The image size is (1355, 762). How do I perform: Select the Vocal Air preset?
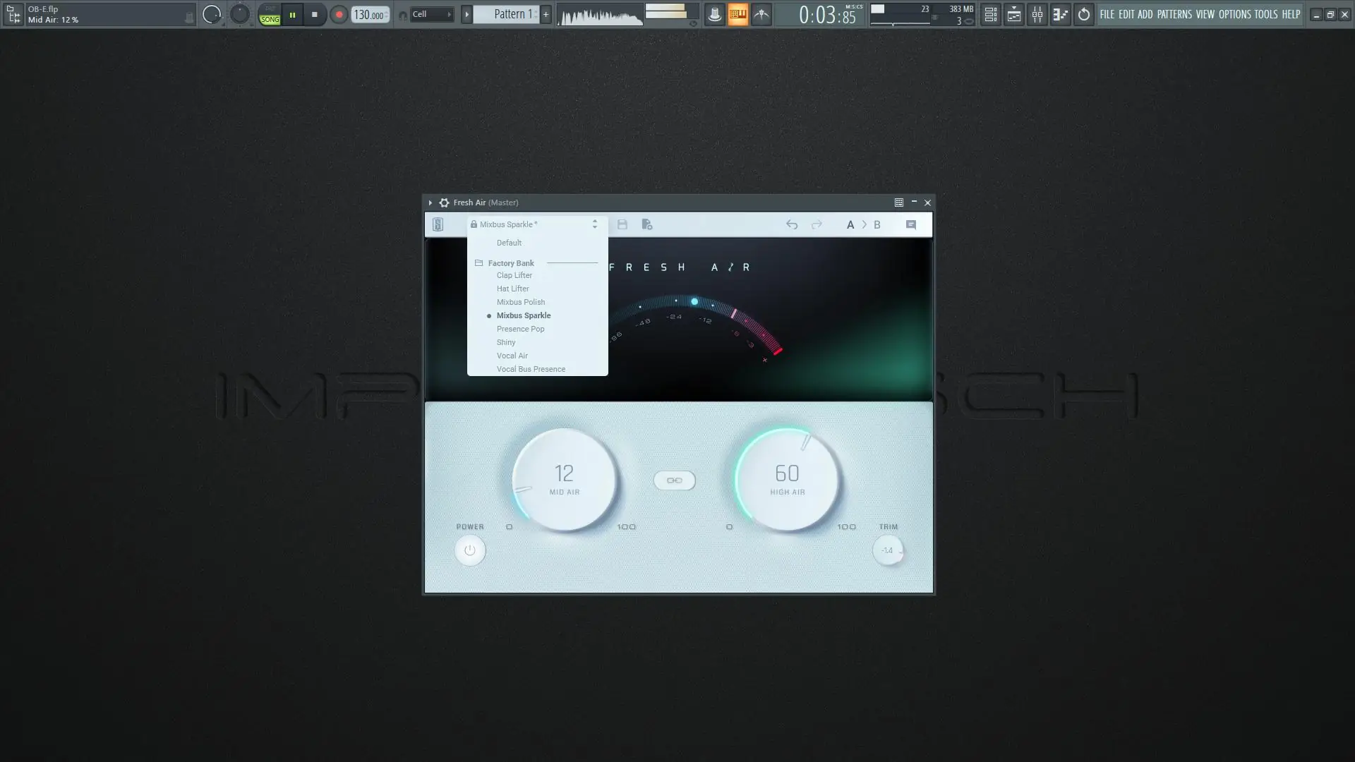coord(512,356)
